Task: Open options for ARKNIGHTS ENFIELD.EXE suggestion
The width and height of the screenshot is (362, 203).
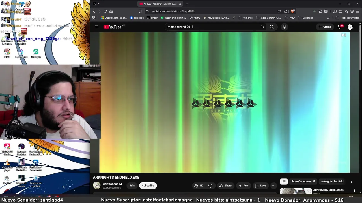Action: [354, 191]
